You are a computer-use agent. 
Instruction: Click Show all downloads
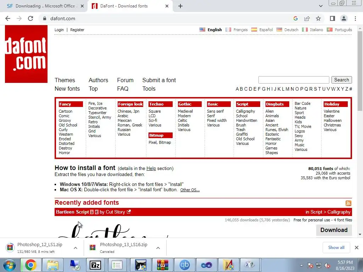pyautogui.click(x=336, y=248)
